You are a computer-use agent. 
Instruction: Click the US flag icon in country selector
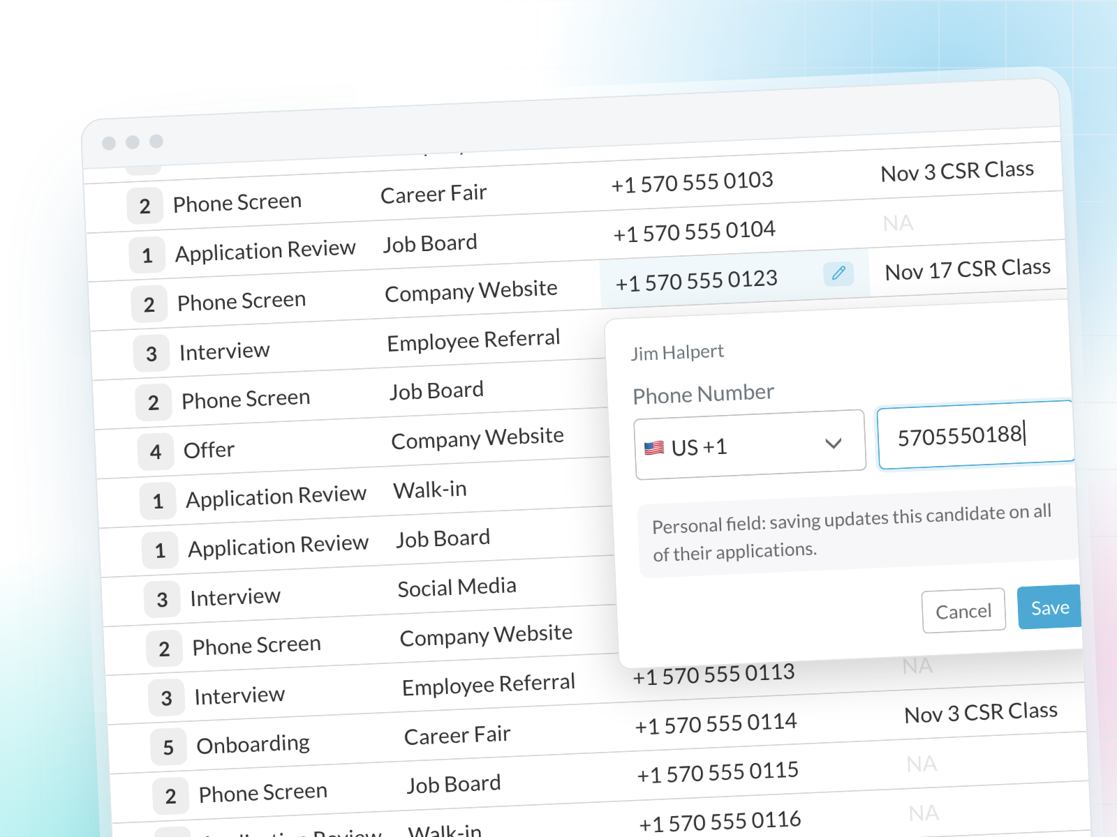click(654, 448)
